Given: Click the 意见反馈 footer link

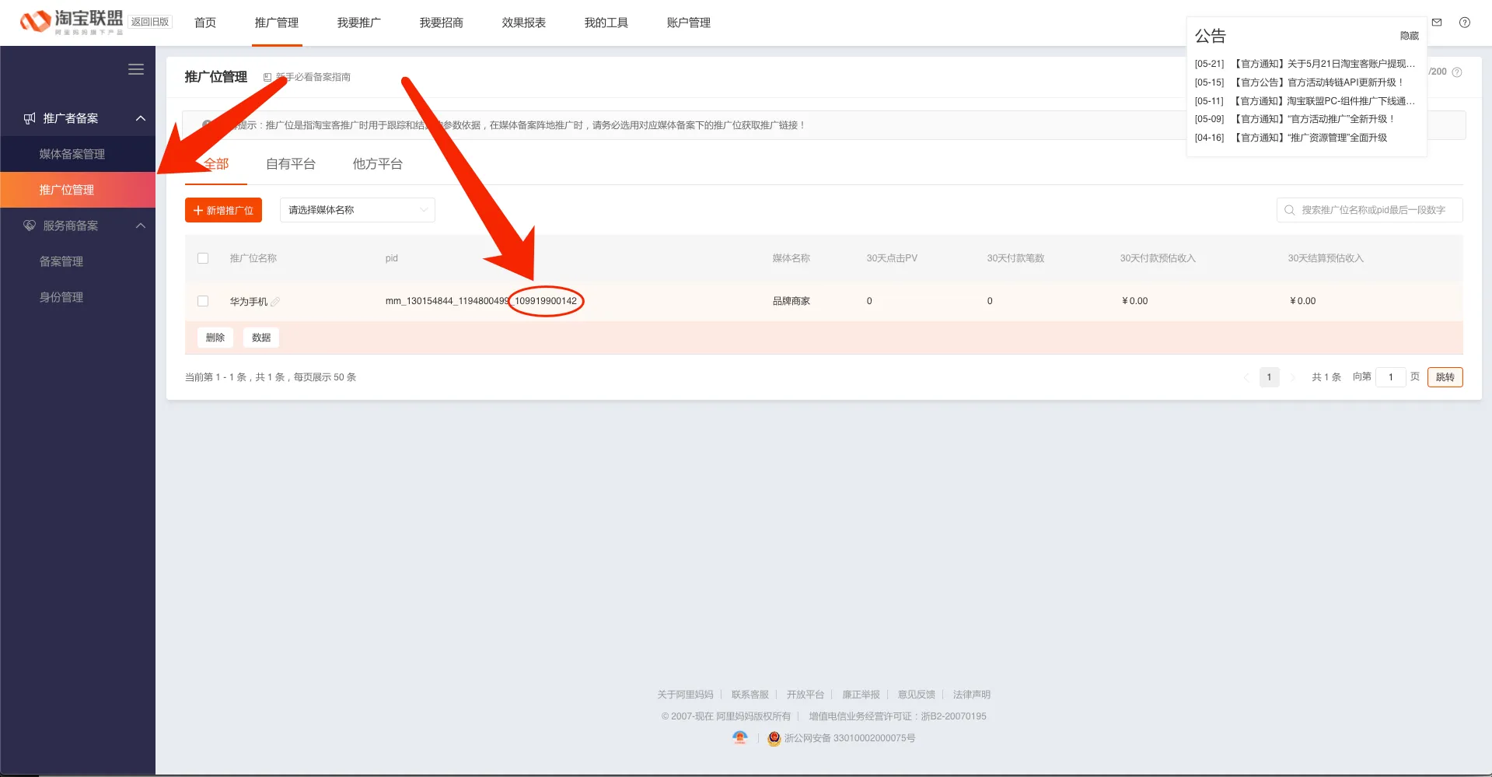Looking at the screenshot, I should pyautogui.click(x=917, y=695).
